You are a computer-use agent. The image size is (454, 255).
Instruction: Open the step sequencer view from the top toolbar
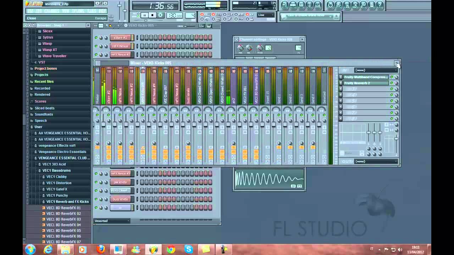click(x=293, y=5)
